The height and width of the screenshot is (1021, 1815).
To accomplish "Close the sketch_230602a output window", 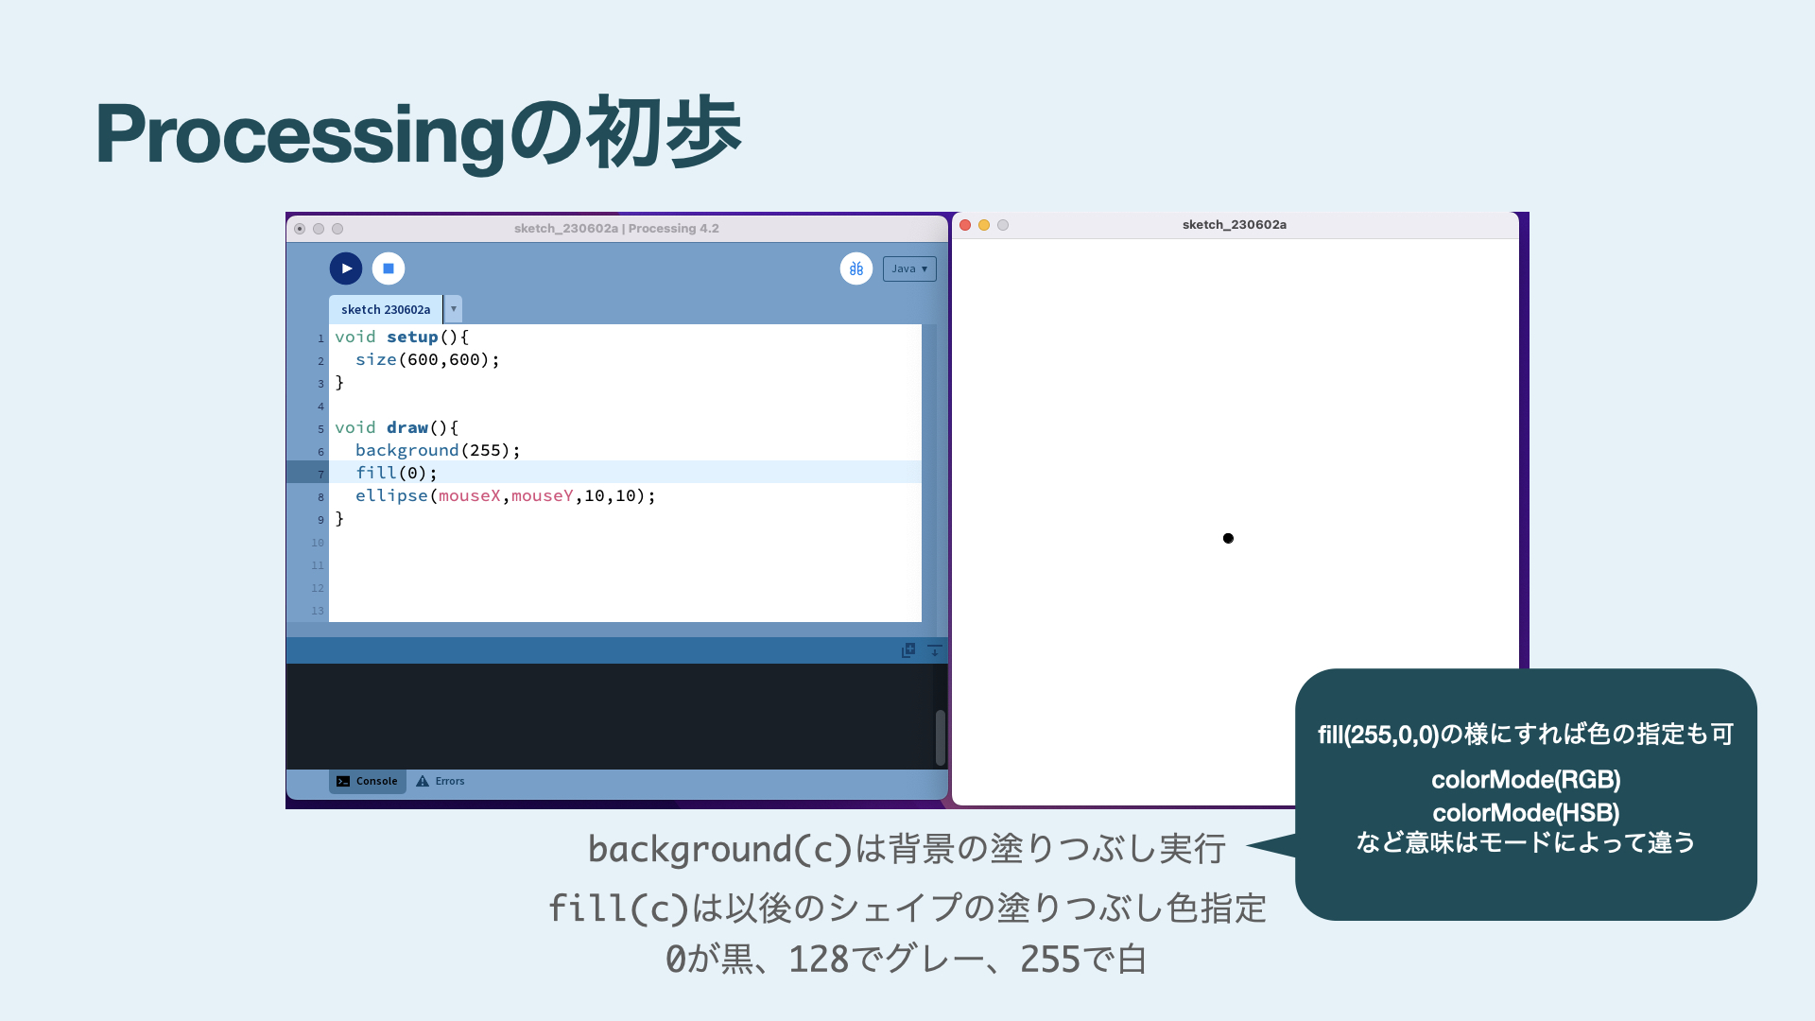I will [965, 225].
